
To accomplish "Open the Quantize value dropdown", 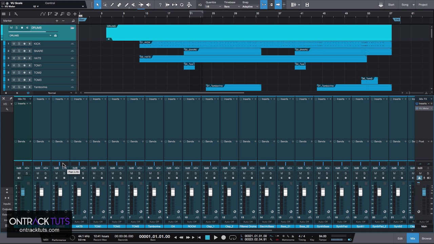I will [213, 7].
